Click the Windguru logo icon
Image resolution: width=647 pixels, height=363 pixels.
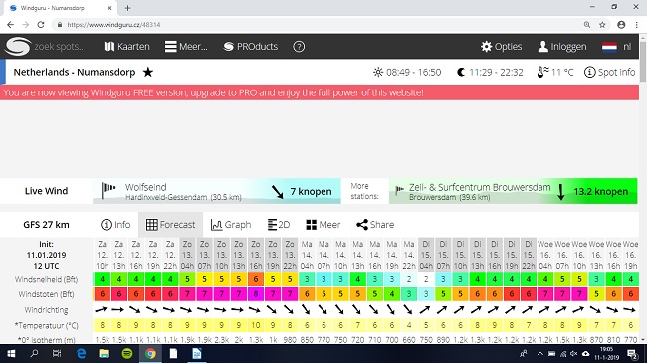(x=18, y=46)
